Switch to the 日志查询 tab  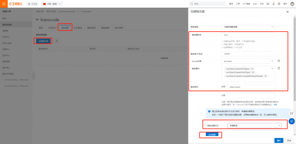77,28
